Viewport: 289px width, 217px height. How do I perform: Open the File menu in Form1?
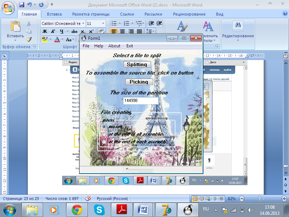pos(86,46)
